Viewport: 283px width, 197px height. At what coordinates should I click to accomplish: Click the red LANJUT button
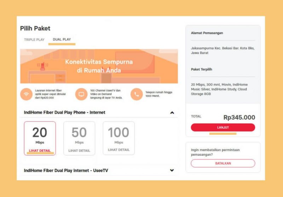tap(223, 127)
